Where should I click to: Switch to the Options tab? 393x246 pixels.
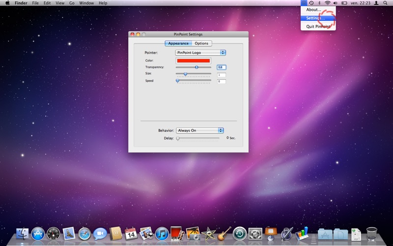201,43
